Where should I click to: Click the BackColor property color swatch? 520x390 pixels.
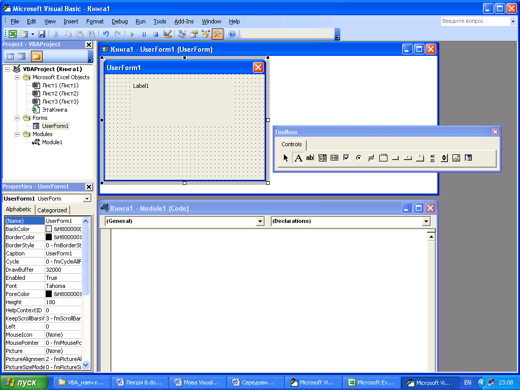(x=49, y=229)
